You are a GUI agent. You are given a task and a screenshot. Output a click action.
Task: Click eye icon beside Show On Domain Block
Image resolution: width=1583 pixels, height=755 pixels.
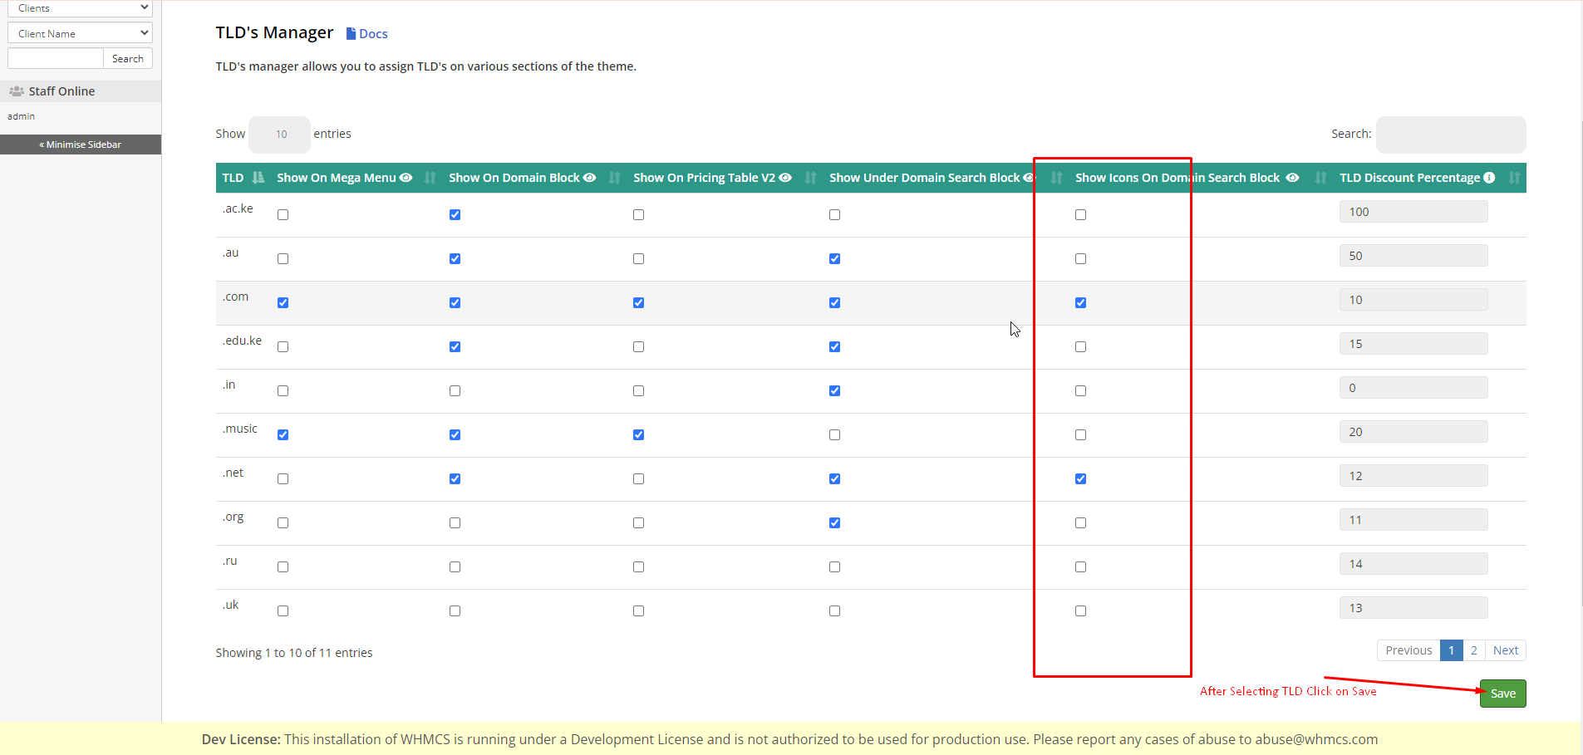[x=590, y=178]
